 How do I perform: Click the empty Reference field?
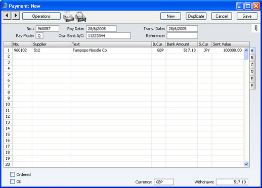coord(182,36)
